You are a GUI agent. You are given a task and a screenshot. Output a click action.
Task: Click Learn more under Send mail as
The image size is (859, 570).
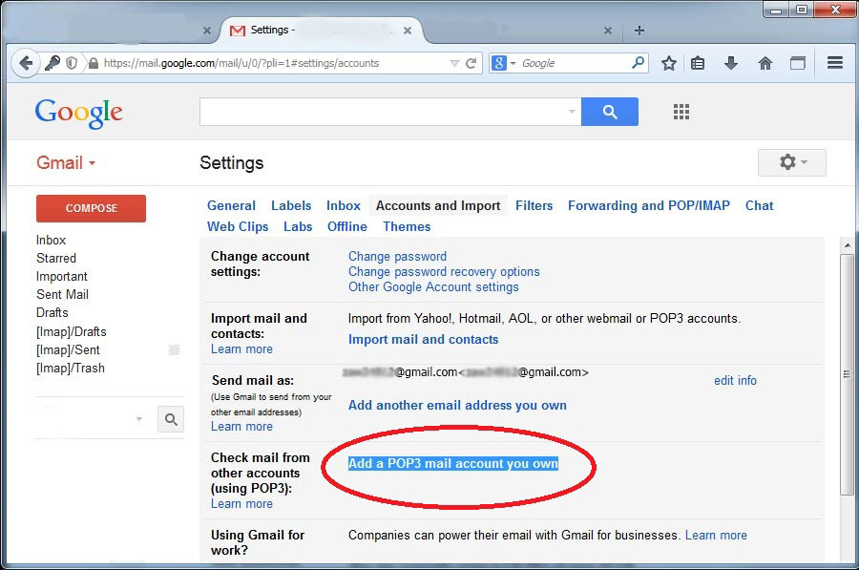click(x=241, y=427)
